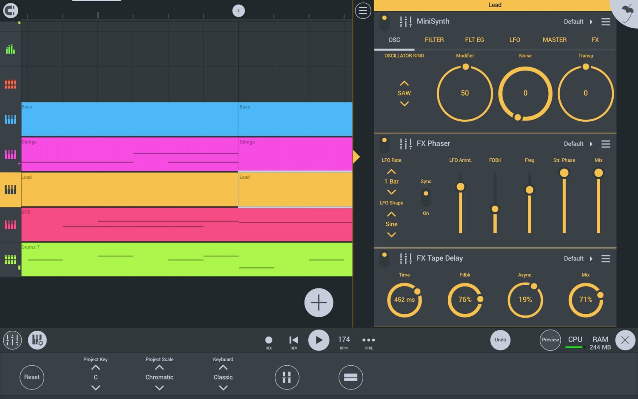Screen dimensions: 638x399
Task: Click the blue Bass track keyboard icon
Action: point(10,120)
